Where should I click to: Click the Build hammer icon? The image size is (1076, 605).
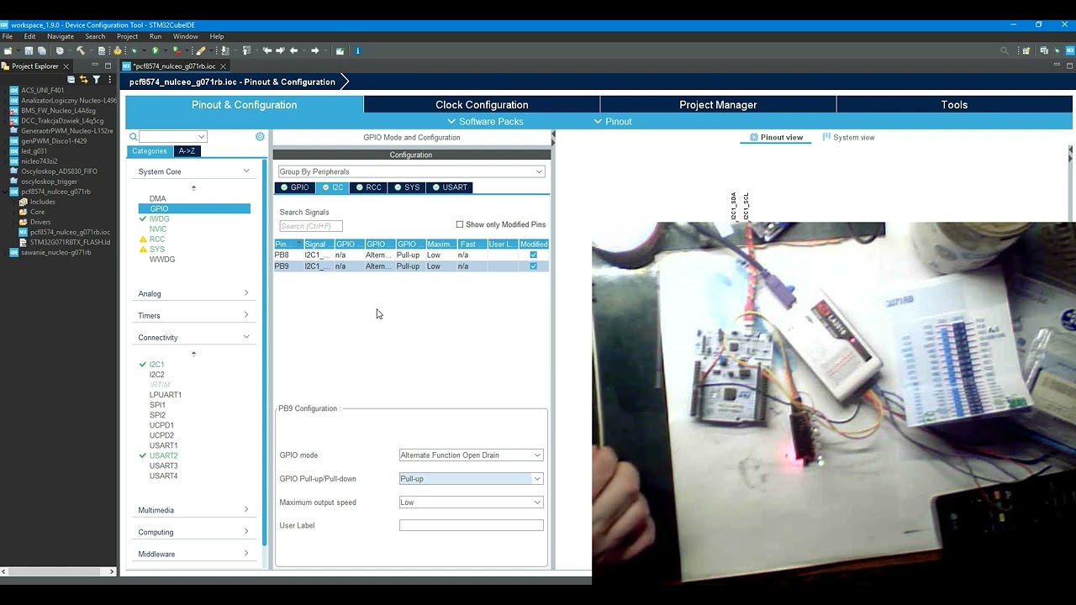(81, 50)
